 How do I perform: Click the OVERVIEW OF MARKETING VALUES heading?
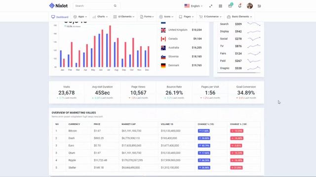(x=74, y=113)
